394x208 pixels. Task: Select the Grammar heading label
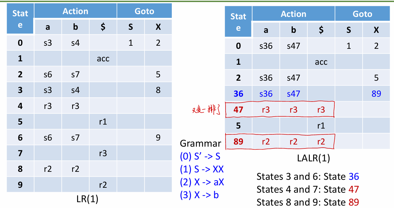click(200, 143)
